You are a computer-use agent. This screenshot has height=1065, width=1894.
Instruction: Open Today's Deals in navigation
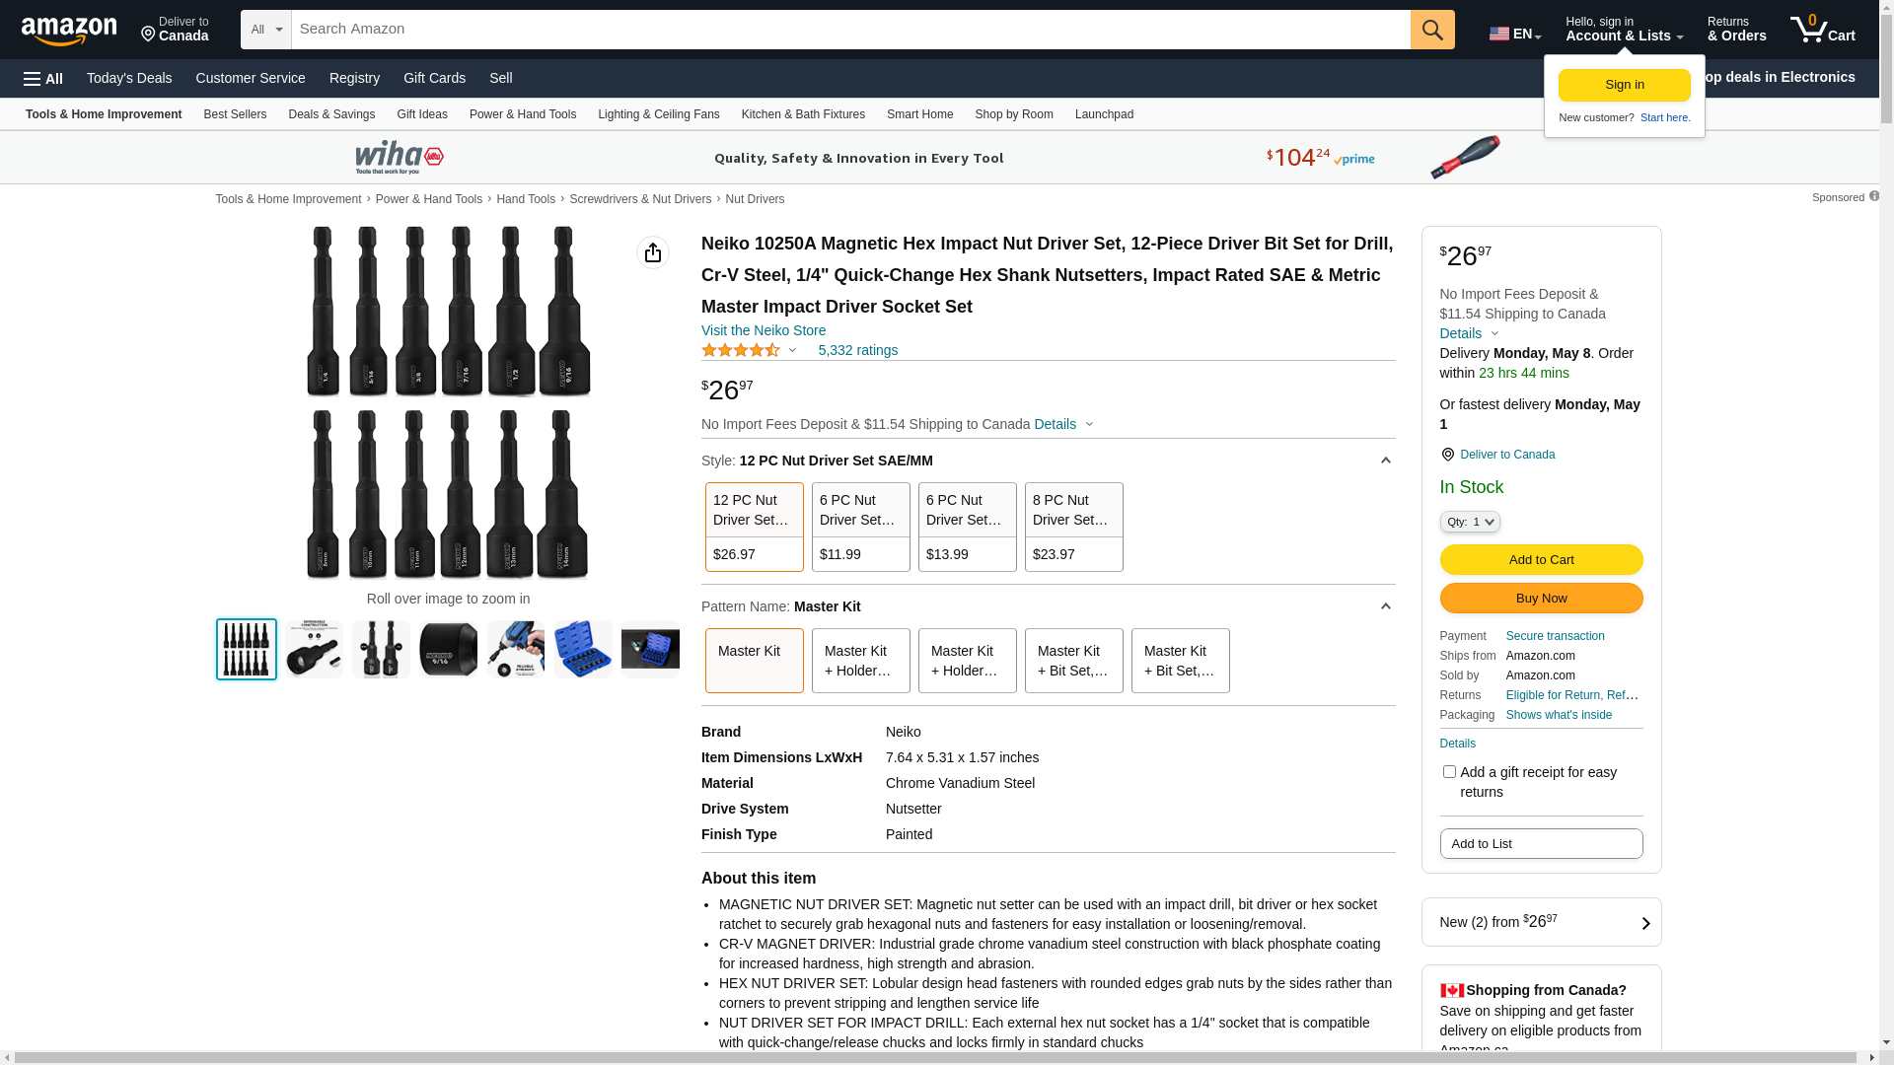[129, 78]
